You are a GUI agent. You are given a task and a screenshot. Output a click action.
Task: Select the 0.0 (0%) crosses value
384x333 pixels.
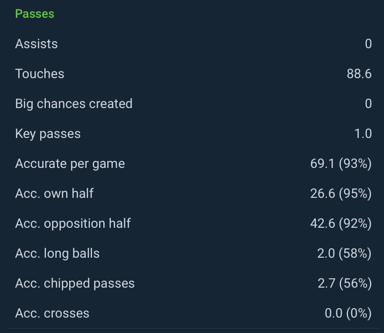348,313
